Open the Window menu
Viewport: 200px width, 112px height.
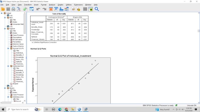point(88,5)
